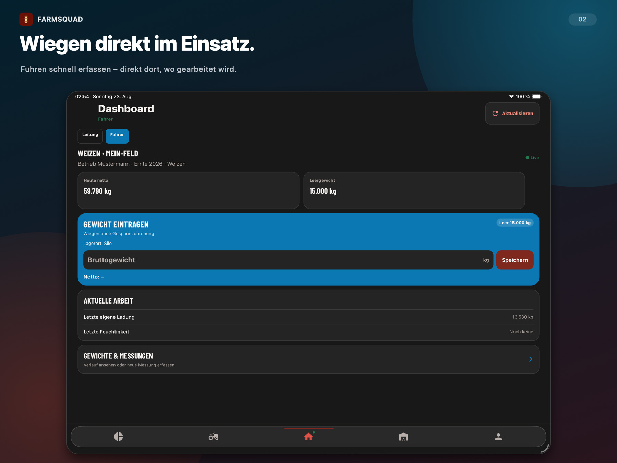Click the 02 page number badge
Image resolution: width=617 pixels, height=463 pixels.
[582, 19]
